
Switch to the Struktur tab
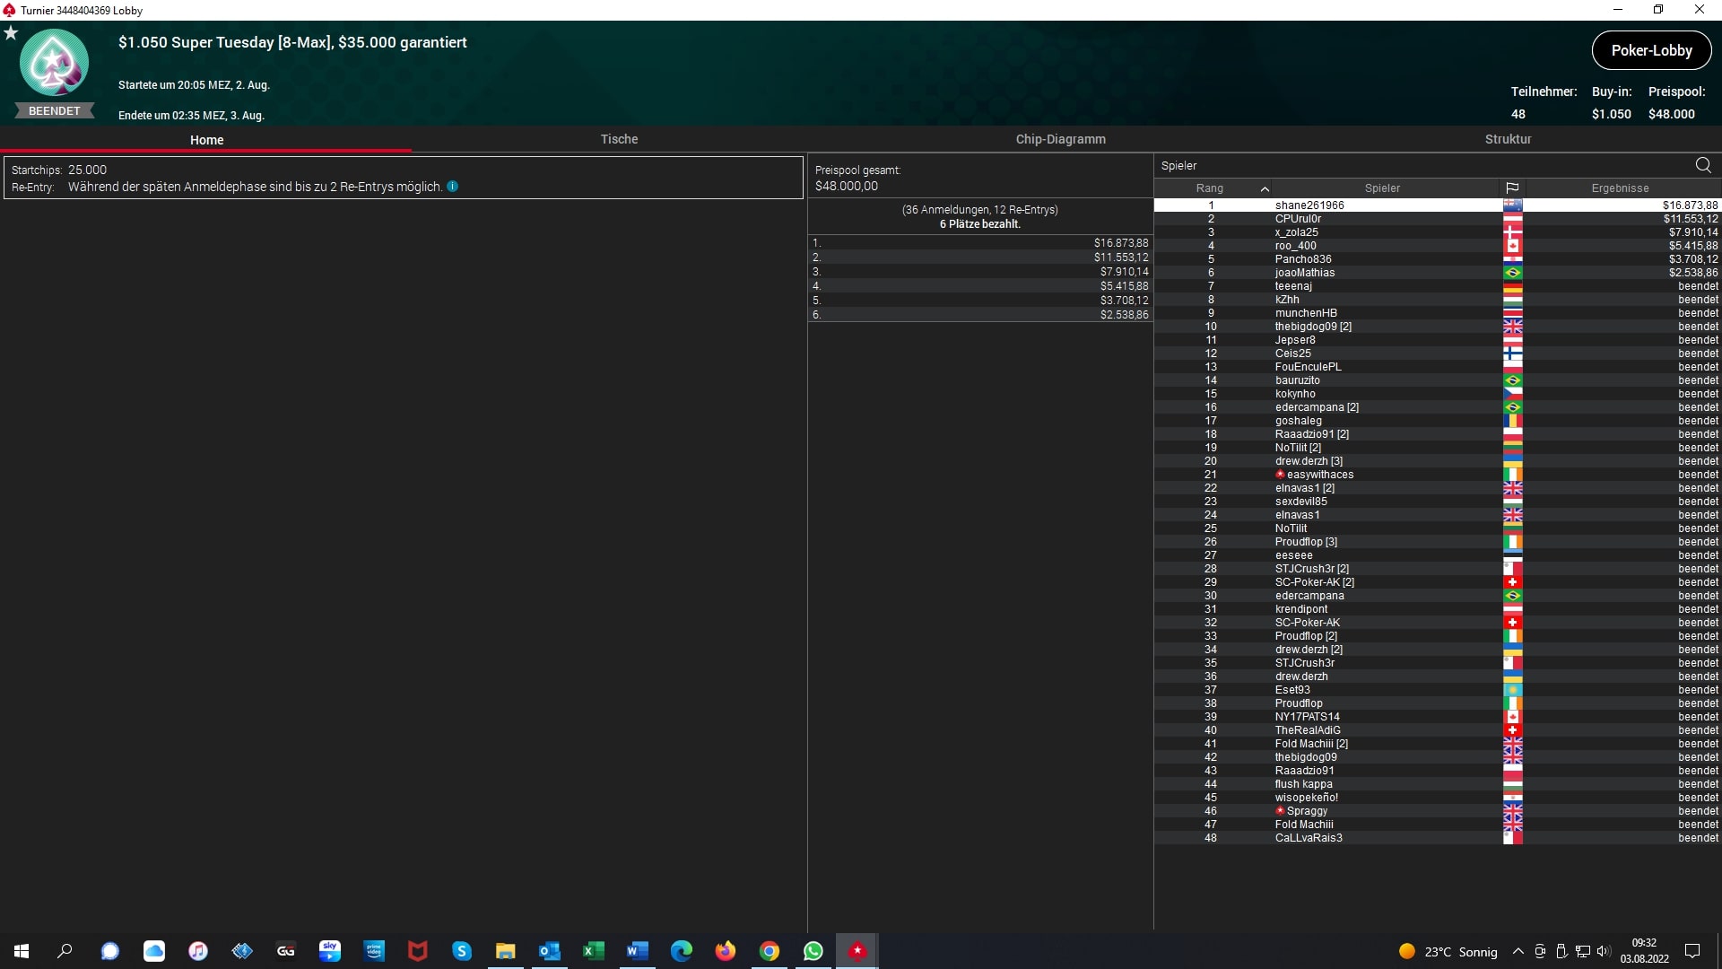point(1508,139)
